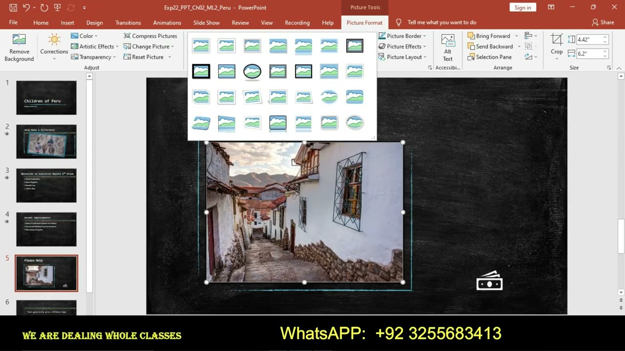625x351 pixels.
Task: Open the Color dropdown in Adjust group
Action: [84, 36]
